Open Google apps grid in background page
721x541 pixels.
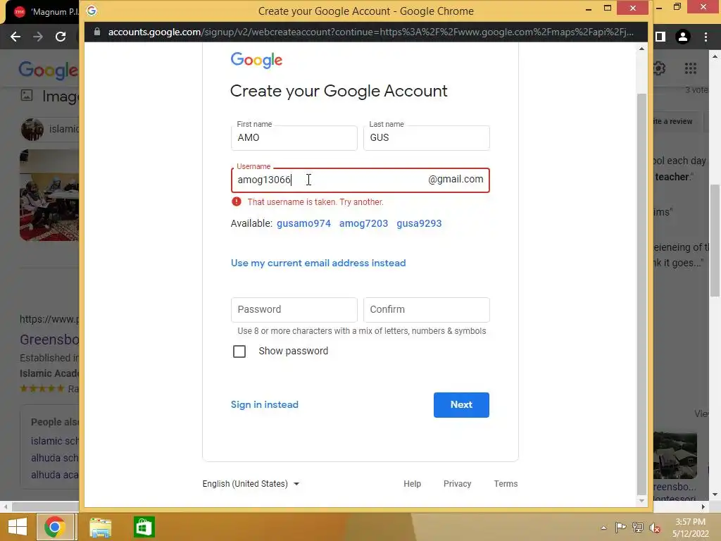coord(690,68)
